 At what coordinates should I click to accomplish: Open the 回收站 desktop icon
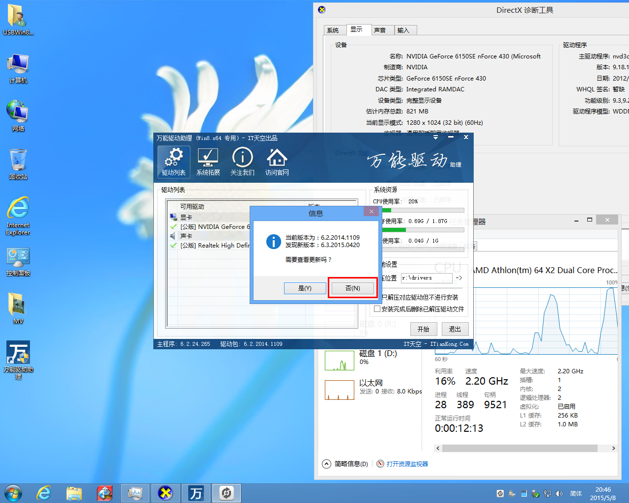coord(18,164)
